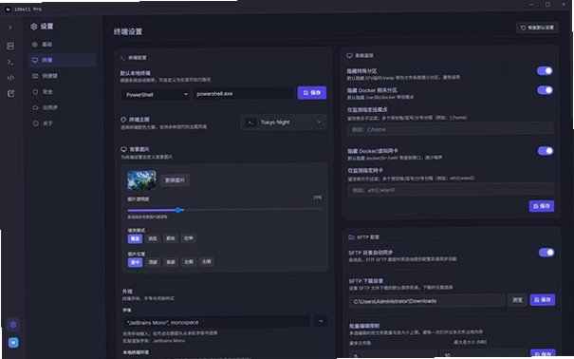
Task: Click the max total size MB field
Action: [x=483, y=354]
